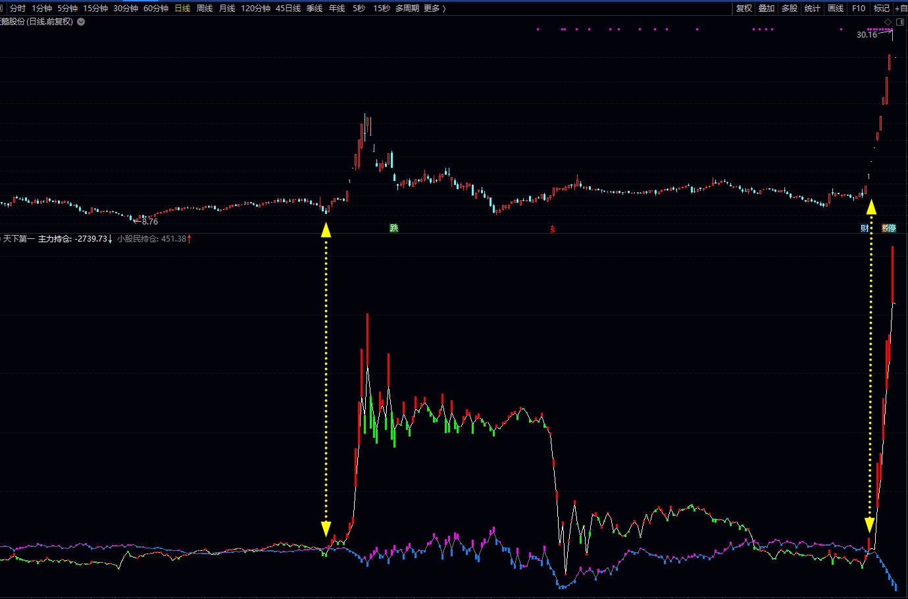Screen dimensions: 908x599
Task: Click the 标记 mark button
Action: pos(882,9)
